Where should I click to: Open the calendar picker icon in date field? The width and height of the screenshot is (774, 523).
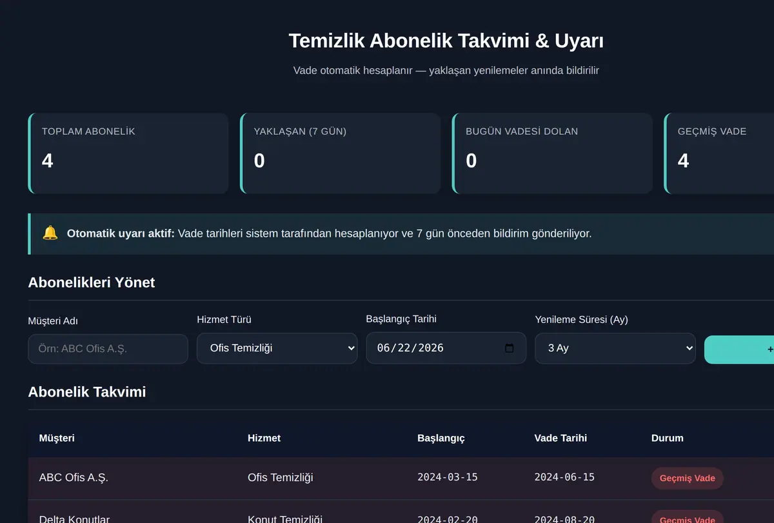pos(509,348)
